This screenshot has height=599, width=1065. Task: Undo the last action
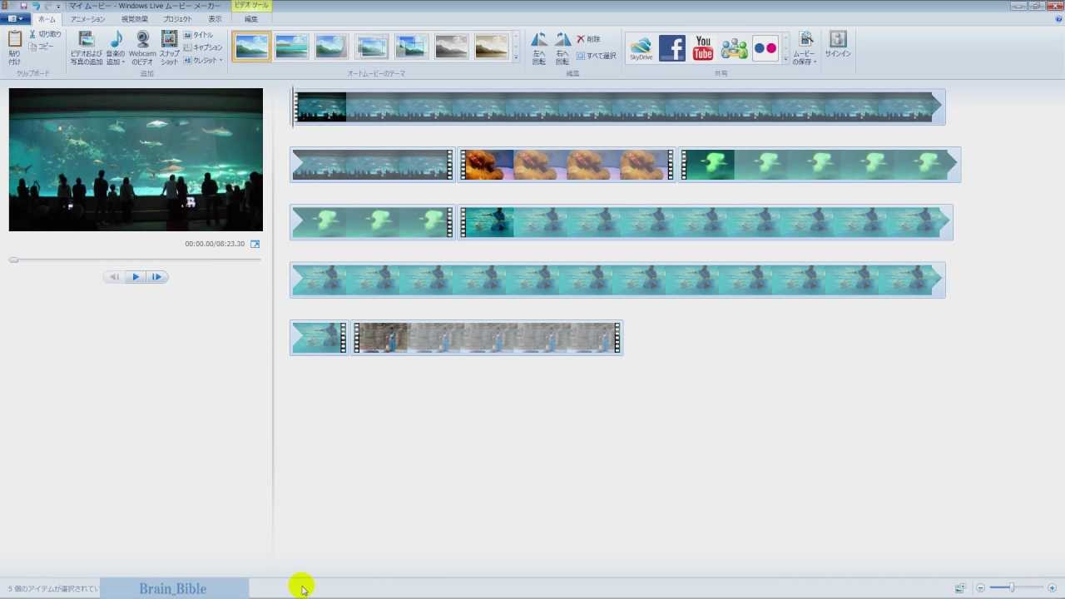(36, 6)
